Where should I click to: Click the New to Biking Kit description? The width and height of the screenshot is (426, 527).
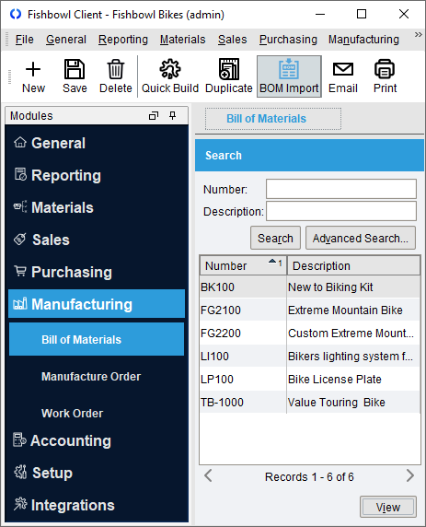coord(330,287)
